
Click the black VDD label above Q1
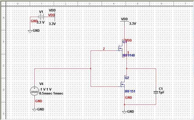point(124,19)
